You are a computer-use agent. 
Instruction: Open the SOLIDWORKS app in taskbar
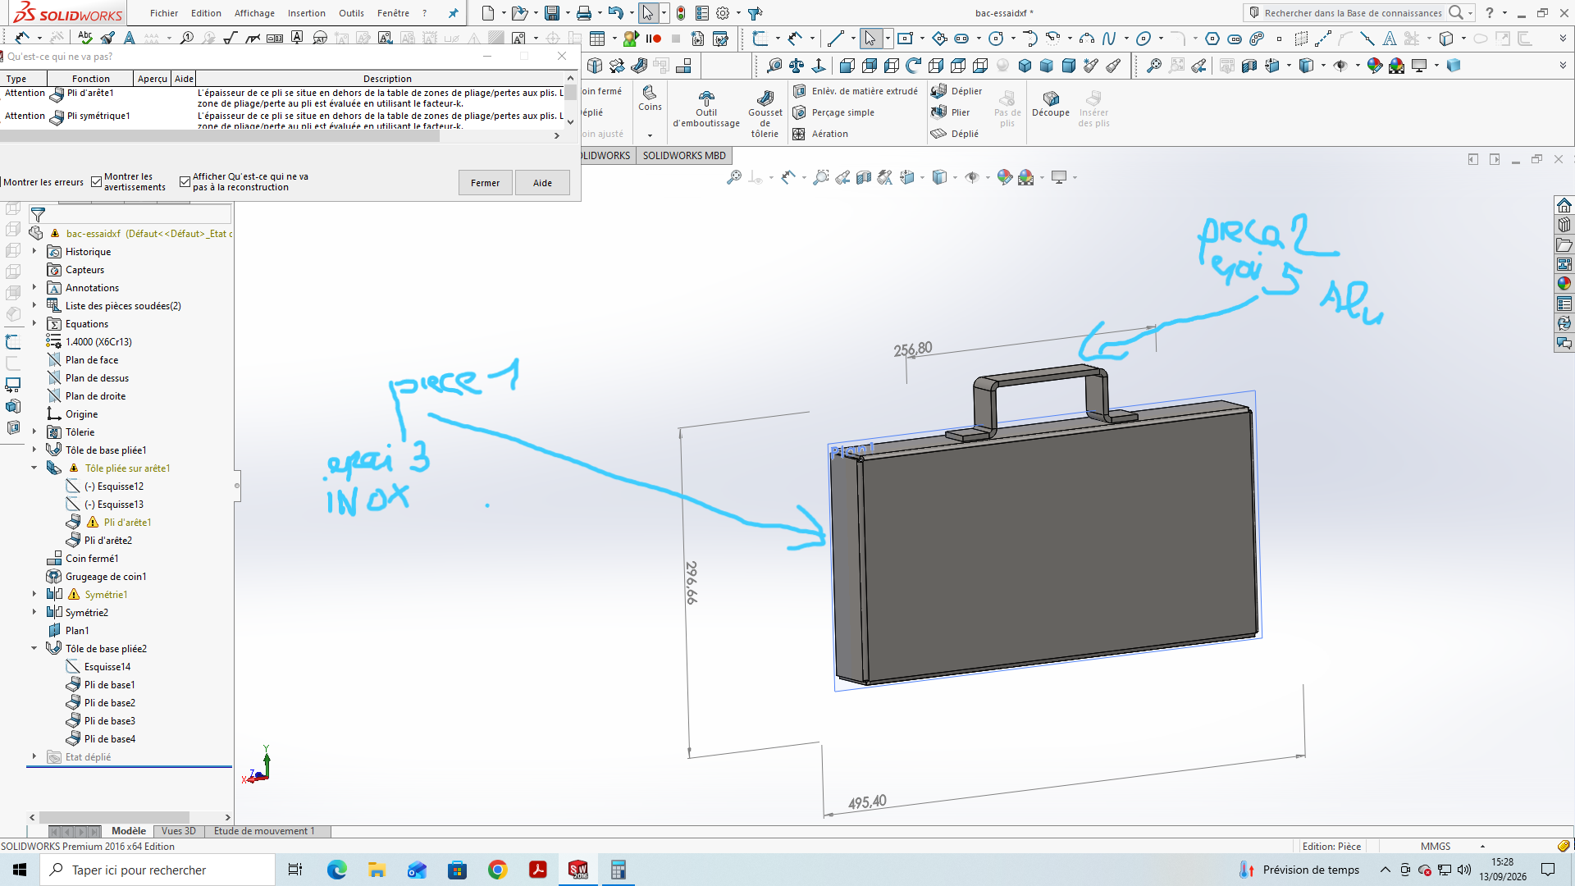point(577,870)
